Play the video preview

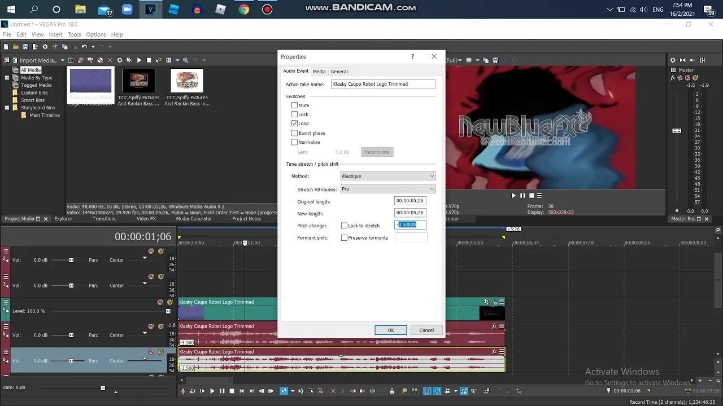513,196
